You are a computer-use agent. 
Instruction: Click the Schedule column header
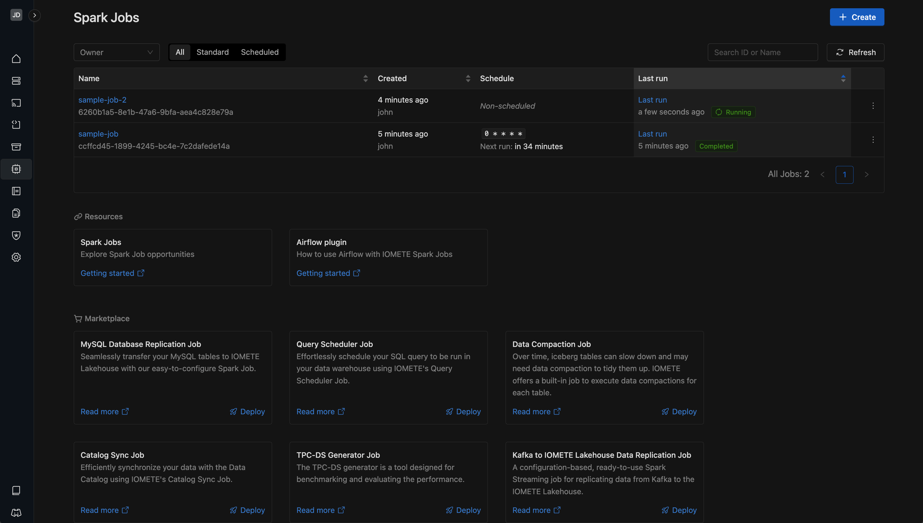497,78
